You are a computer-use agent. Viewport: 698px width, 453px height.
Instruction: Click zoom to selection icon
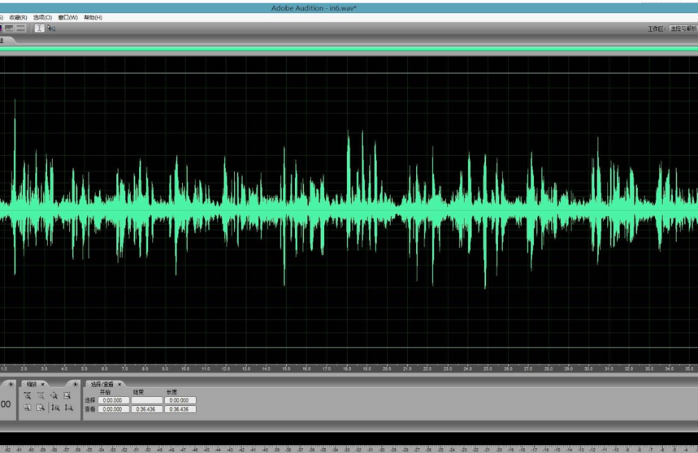67,395
